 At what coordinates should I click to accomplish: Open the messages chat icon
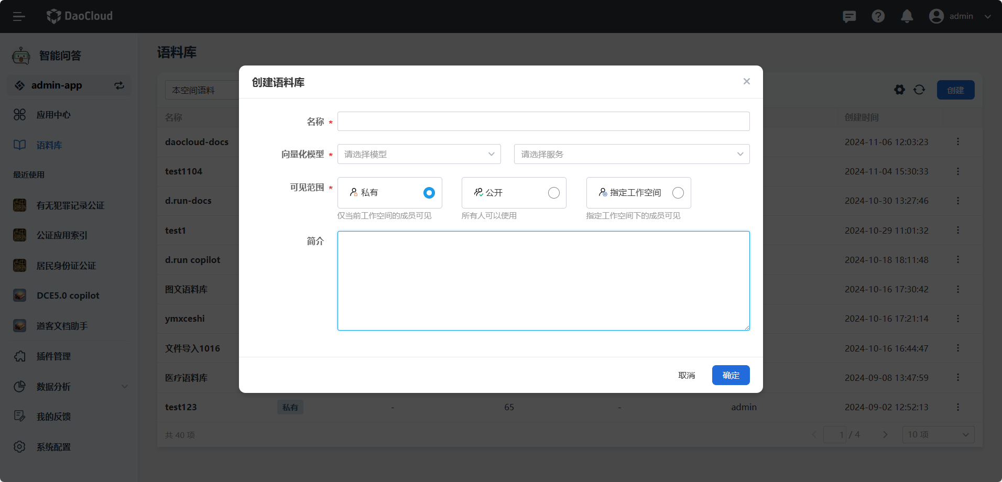pos(849,17)
